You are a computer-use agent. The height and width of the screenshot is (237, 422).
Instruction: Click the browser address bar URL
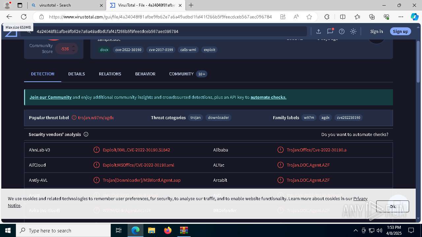coord(160,17)
